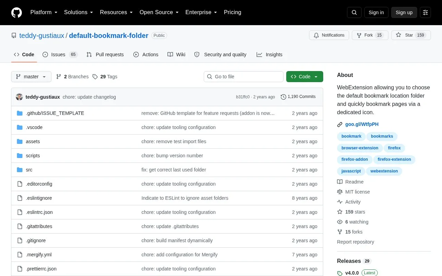Image resolution: width=442 pixels, height=276 pixels.
Task: Click the link icon beside goo.gl/WtfpPH
Action: 340,125
